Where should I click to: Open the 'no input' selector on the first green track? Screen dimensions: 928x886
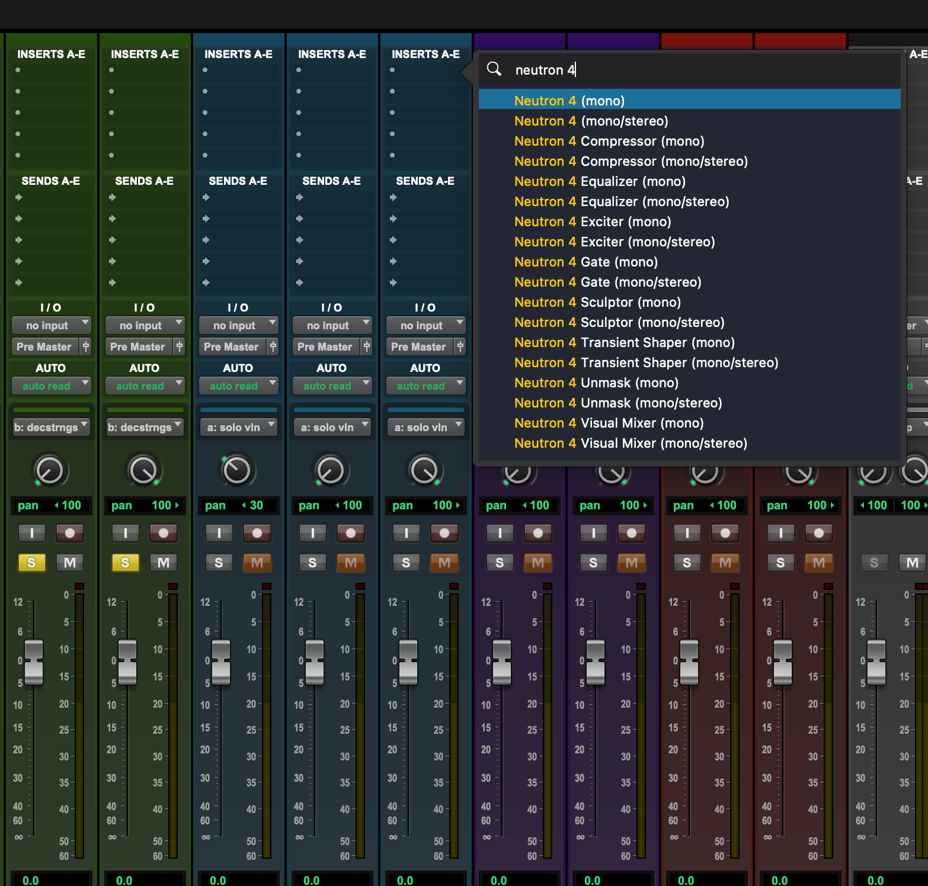[x=51, y=325]
